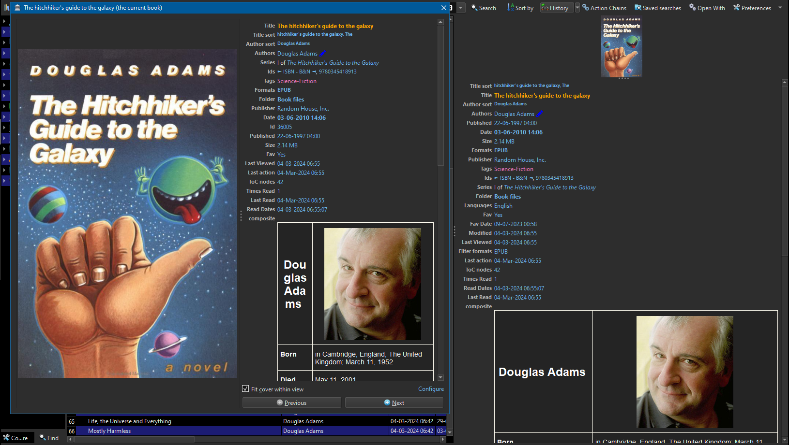Screen dimensions: 789x445
Task: Click the book list horizontal scrollbar
Action: (134, 440)
